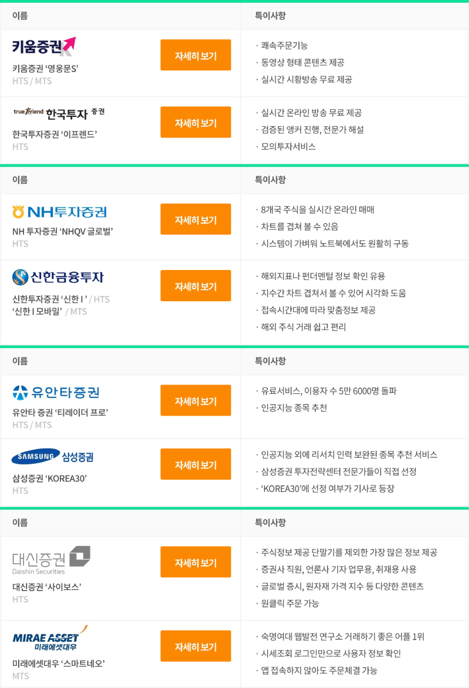Image resolution: width=469 pixels, height=688 pixels.
Task: Open 자세히 보기 for 미래에셋대우 스마트네오
Action: (195, 646)
